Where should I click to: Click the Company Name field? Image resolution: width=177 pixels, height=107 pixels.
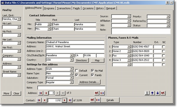pos(75,42)
